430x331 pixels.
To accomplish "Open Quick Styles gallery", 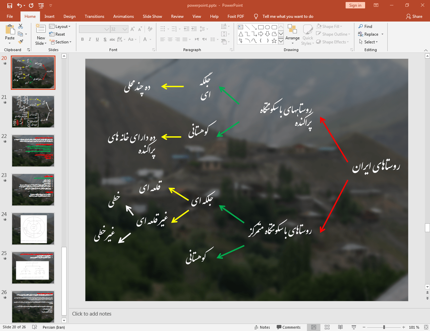I will (308, 34).
